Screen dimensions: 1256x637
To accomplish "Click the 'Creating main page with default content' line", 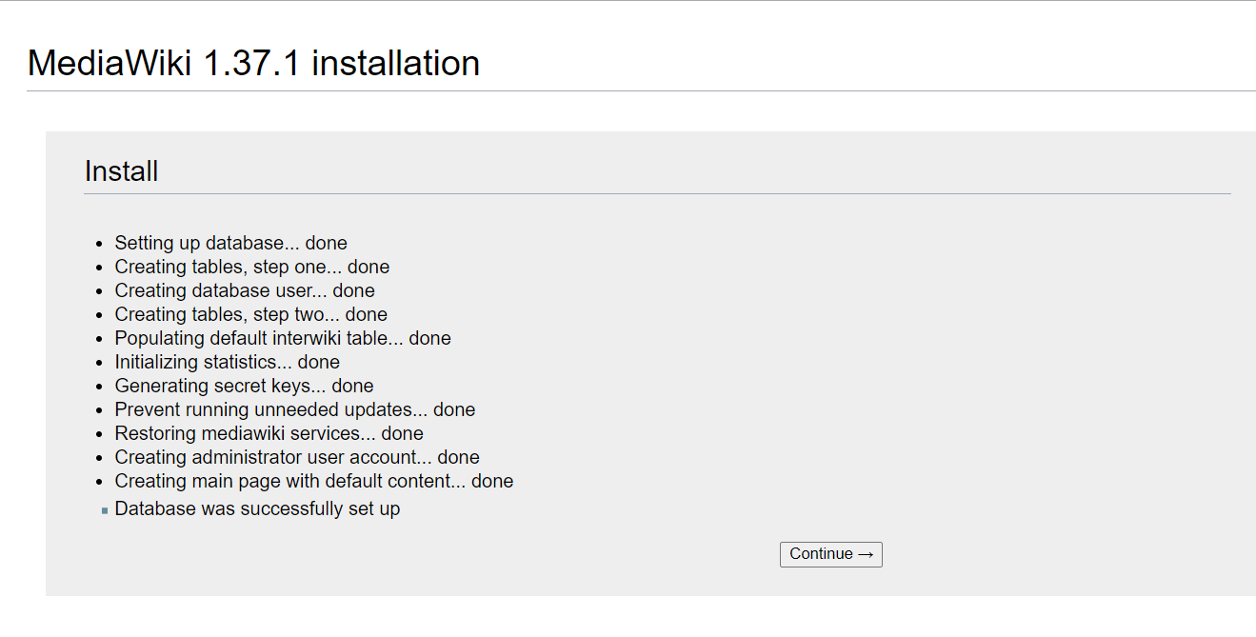I will pyautogui.click(x=313, y=481).
